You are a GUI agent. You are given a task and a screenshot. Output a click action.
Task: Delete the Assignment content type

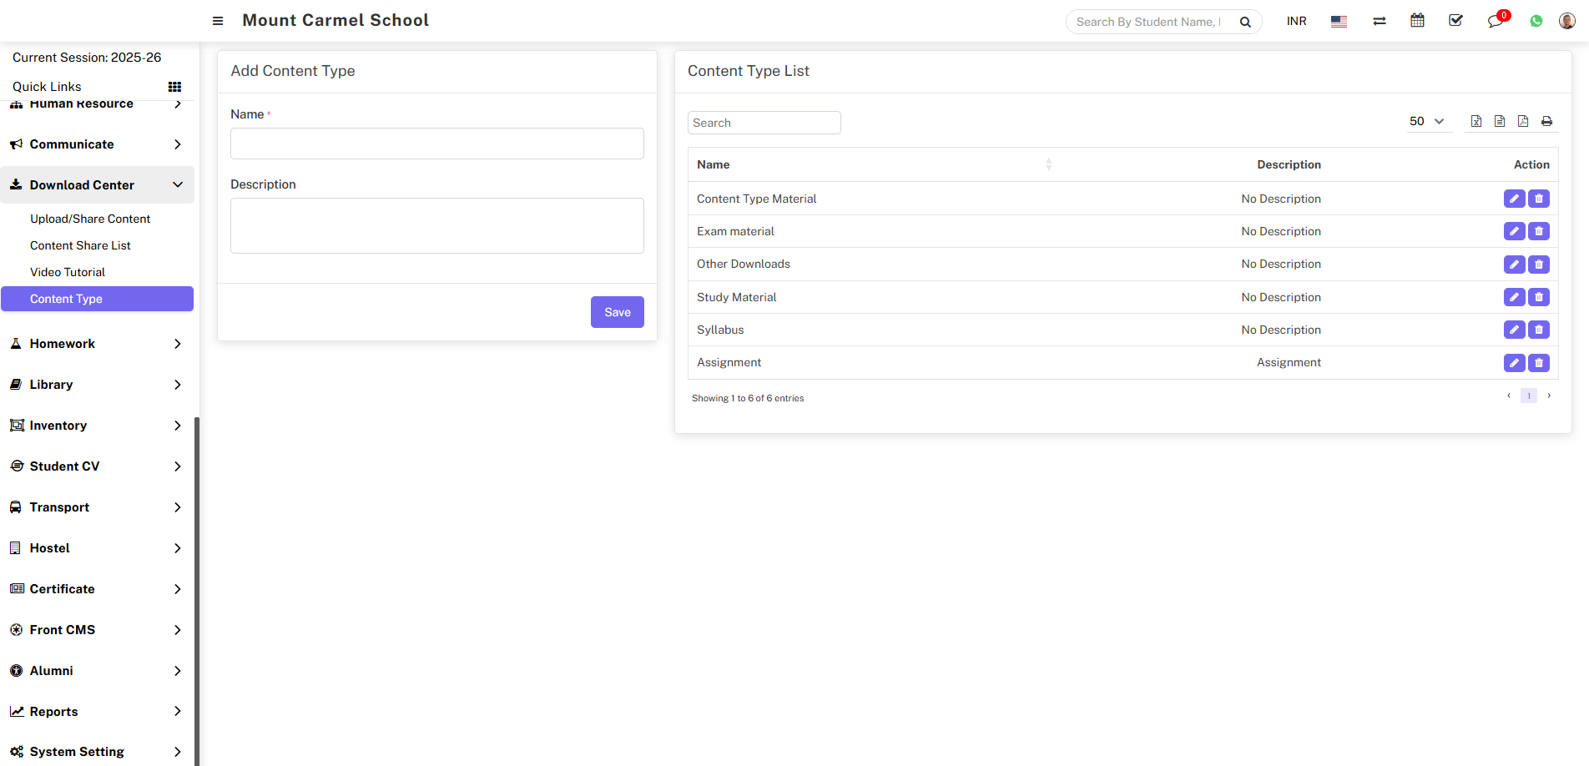coord(1539,363)
